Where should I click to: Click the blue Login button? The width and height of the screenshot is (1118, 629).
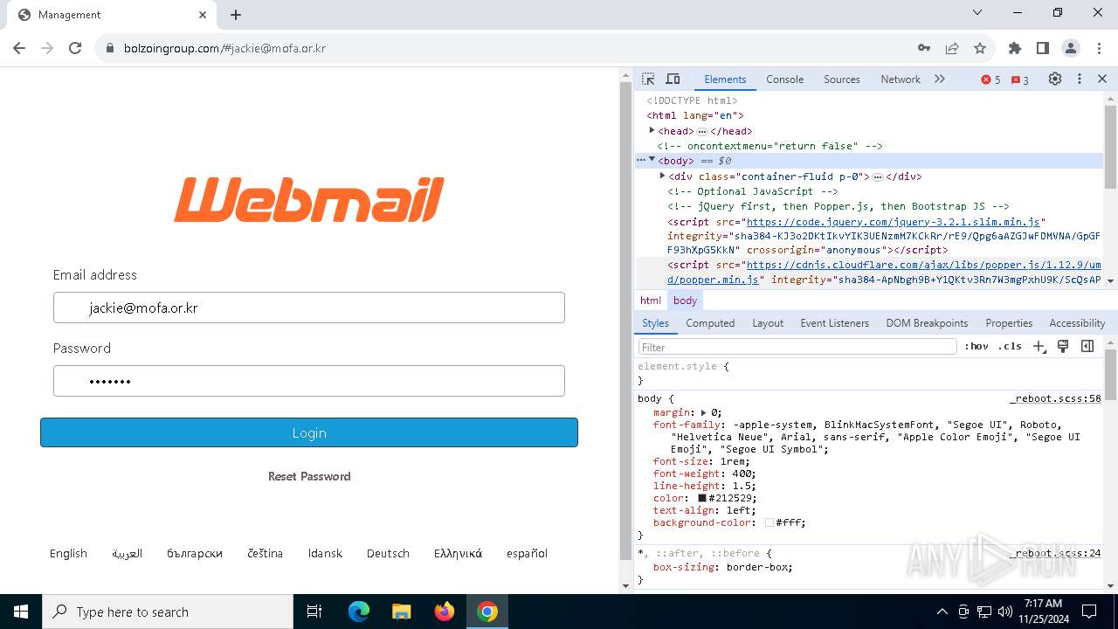coord(309,432)
